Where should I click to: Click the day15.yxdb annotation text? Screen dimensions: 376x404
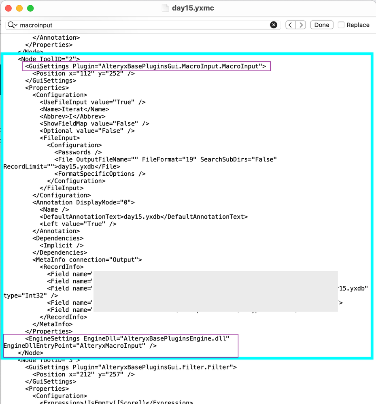pyautogui.click(x=143, y=217)
